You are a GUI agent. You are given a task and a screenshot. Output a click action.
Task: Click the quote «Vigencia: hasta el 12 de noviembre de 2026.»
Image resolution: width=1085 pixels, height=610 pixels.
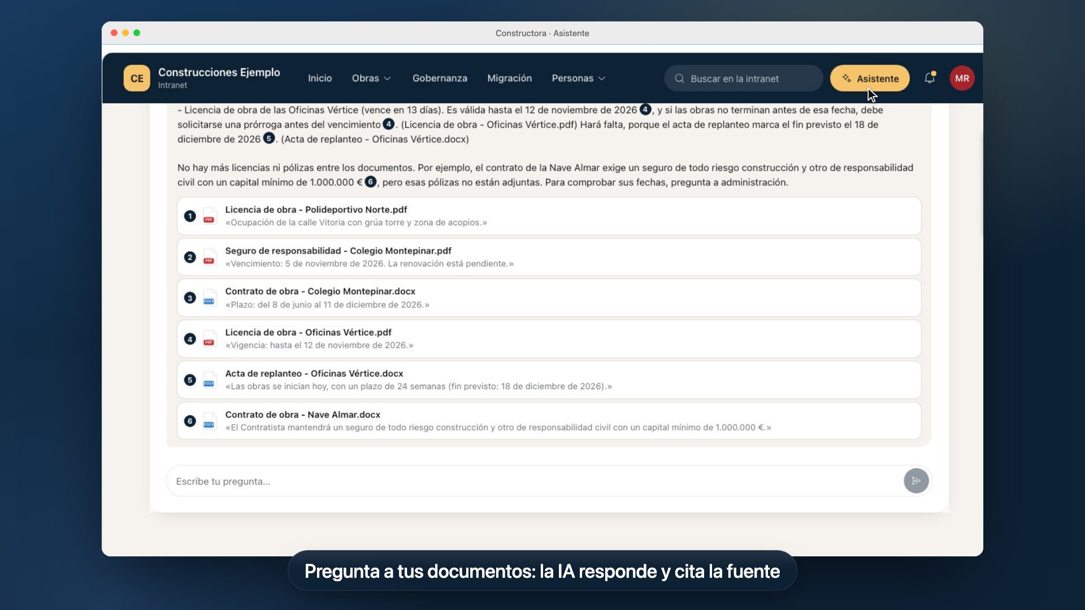click(x=319, y=345)
